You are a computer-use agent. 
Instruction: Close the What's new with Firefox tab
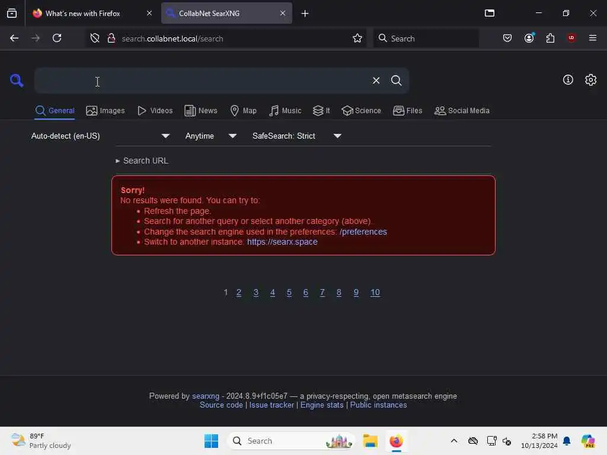[149, 13]
